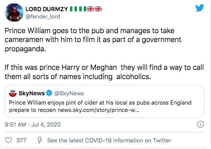
Task: Click the SkyNews display name
Action: [32, 93]
